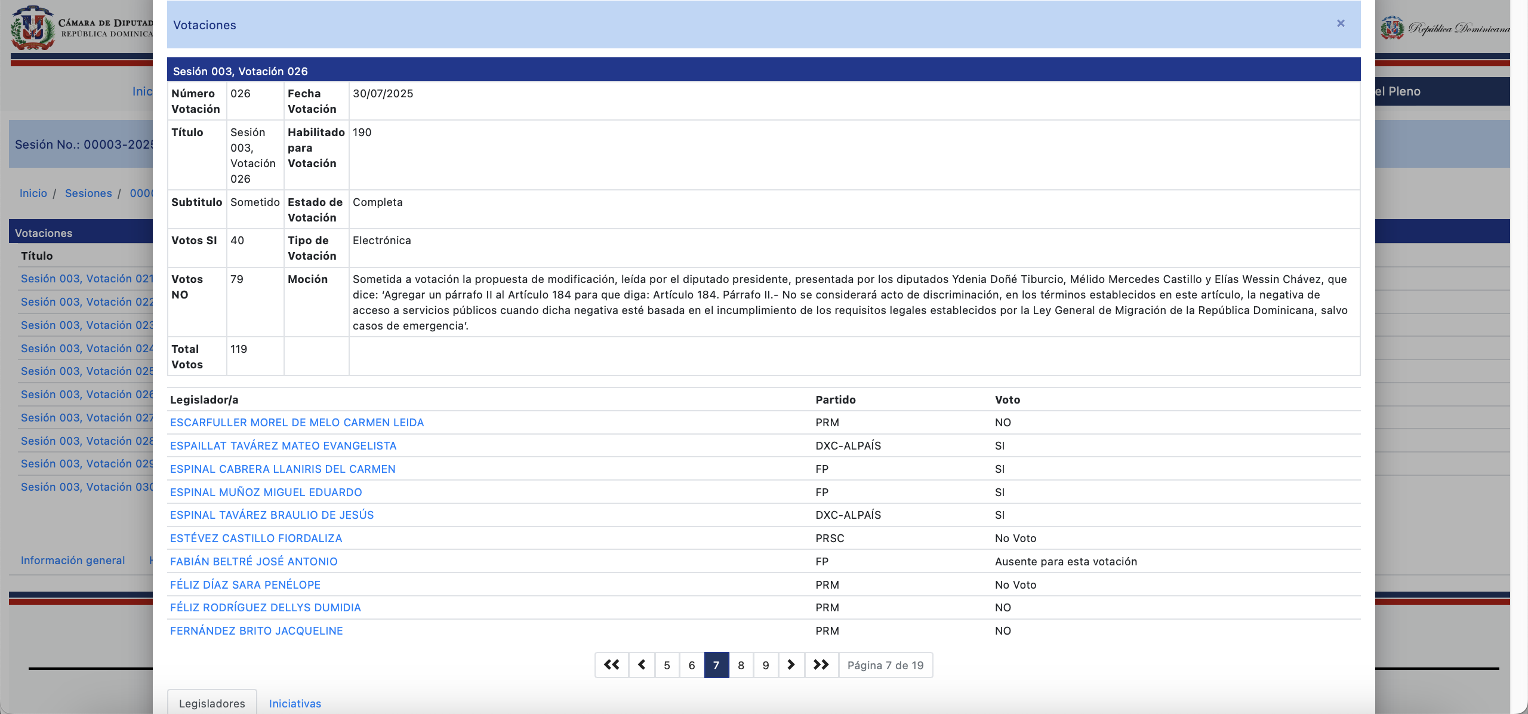Switch to Iniciativas tab
Screen dimensions: 1528x714
295,703
